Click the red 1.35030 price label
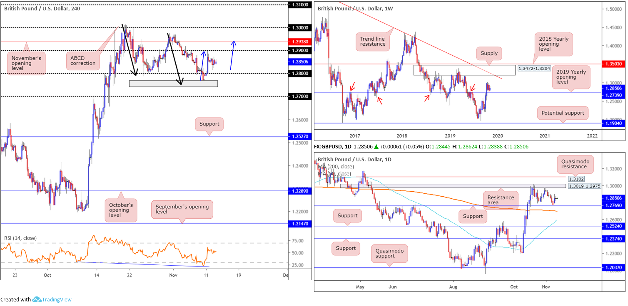The width and height of the screenshot is (628, 306). [613, 64]
